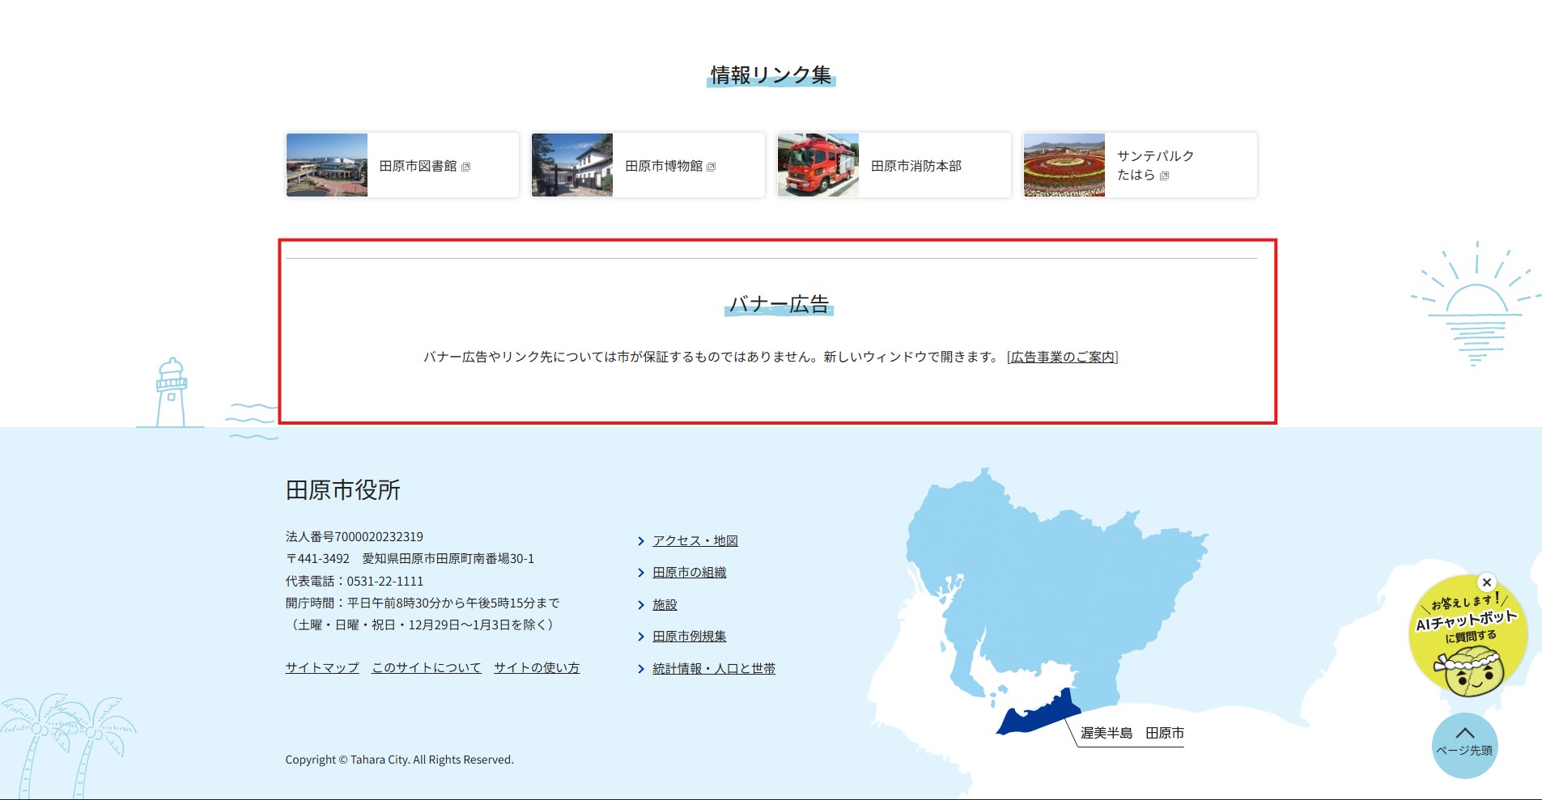Close the AI chatbot bubble
Screen dimensions: 1542x800
pyautogui.click(x=1486, y=582)
